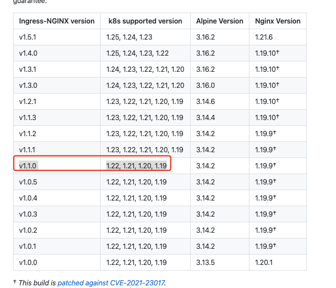Click Alpine version 3.16.0 cell
Image resolution: width=336 pixels, height=288 pixels.
pos(220,85)
